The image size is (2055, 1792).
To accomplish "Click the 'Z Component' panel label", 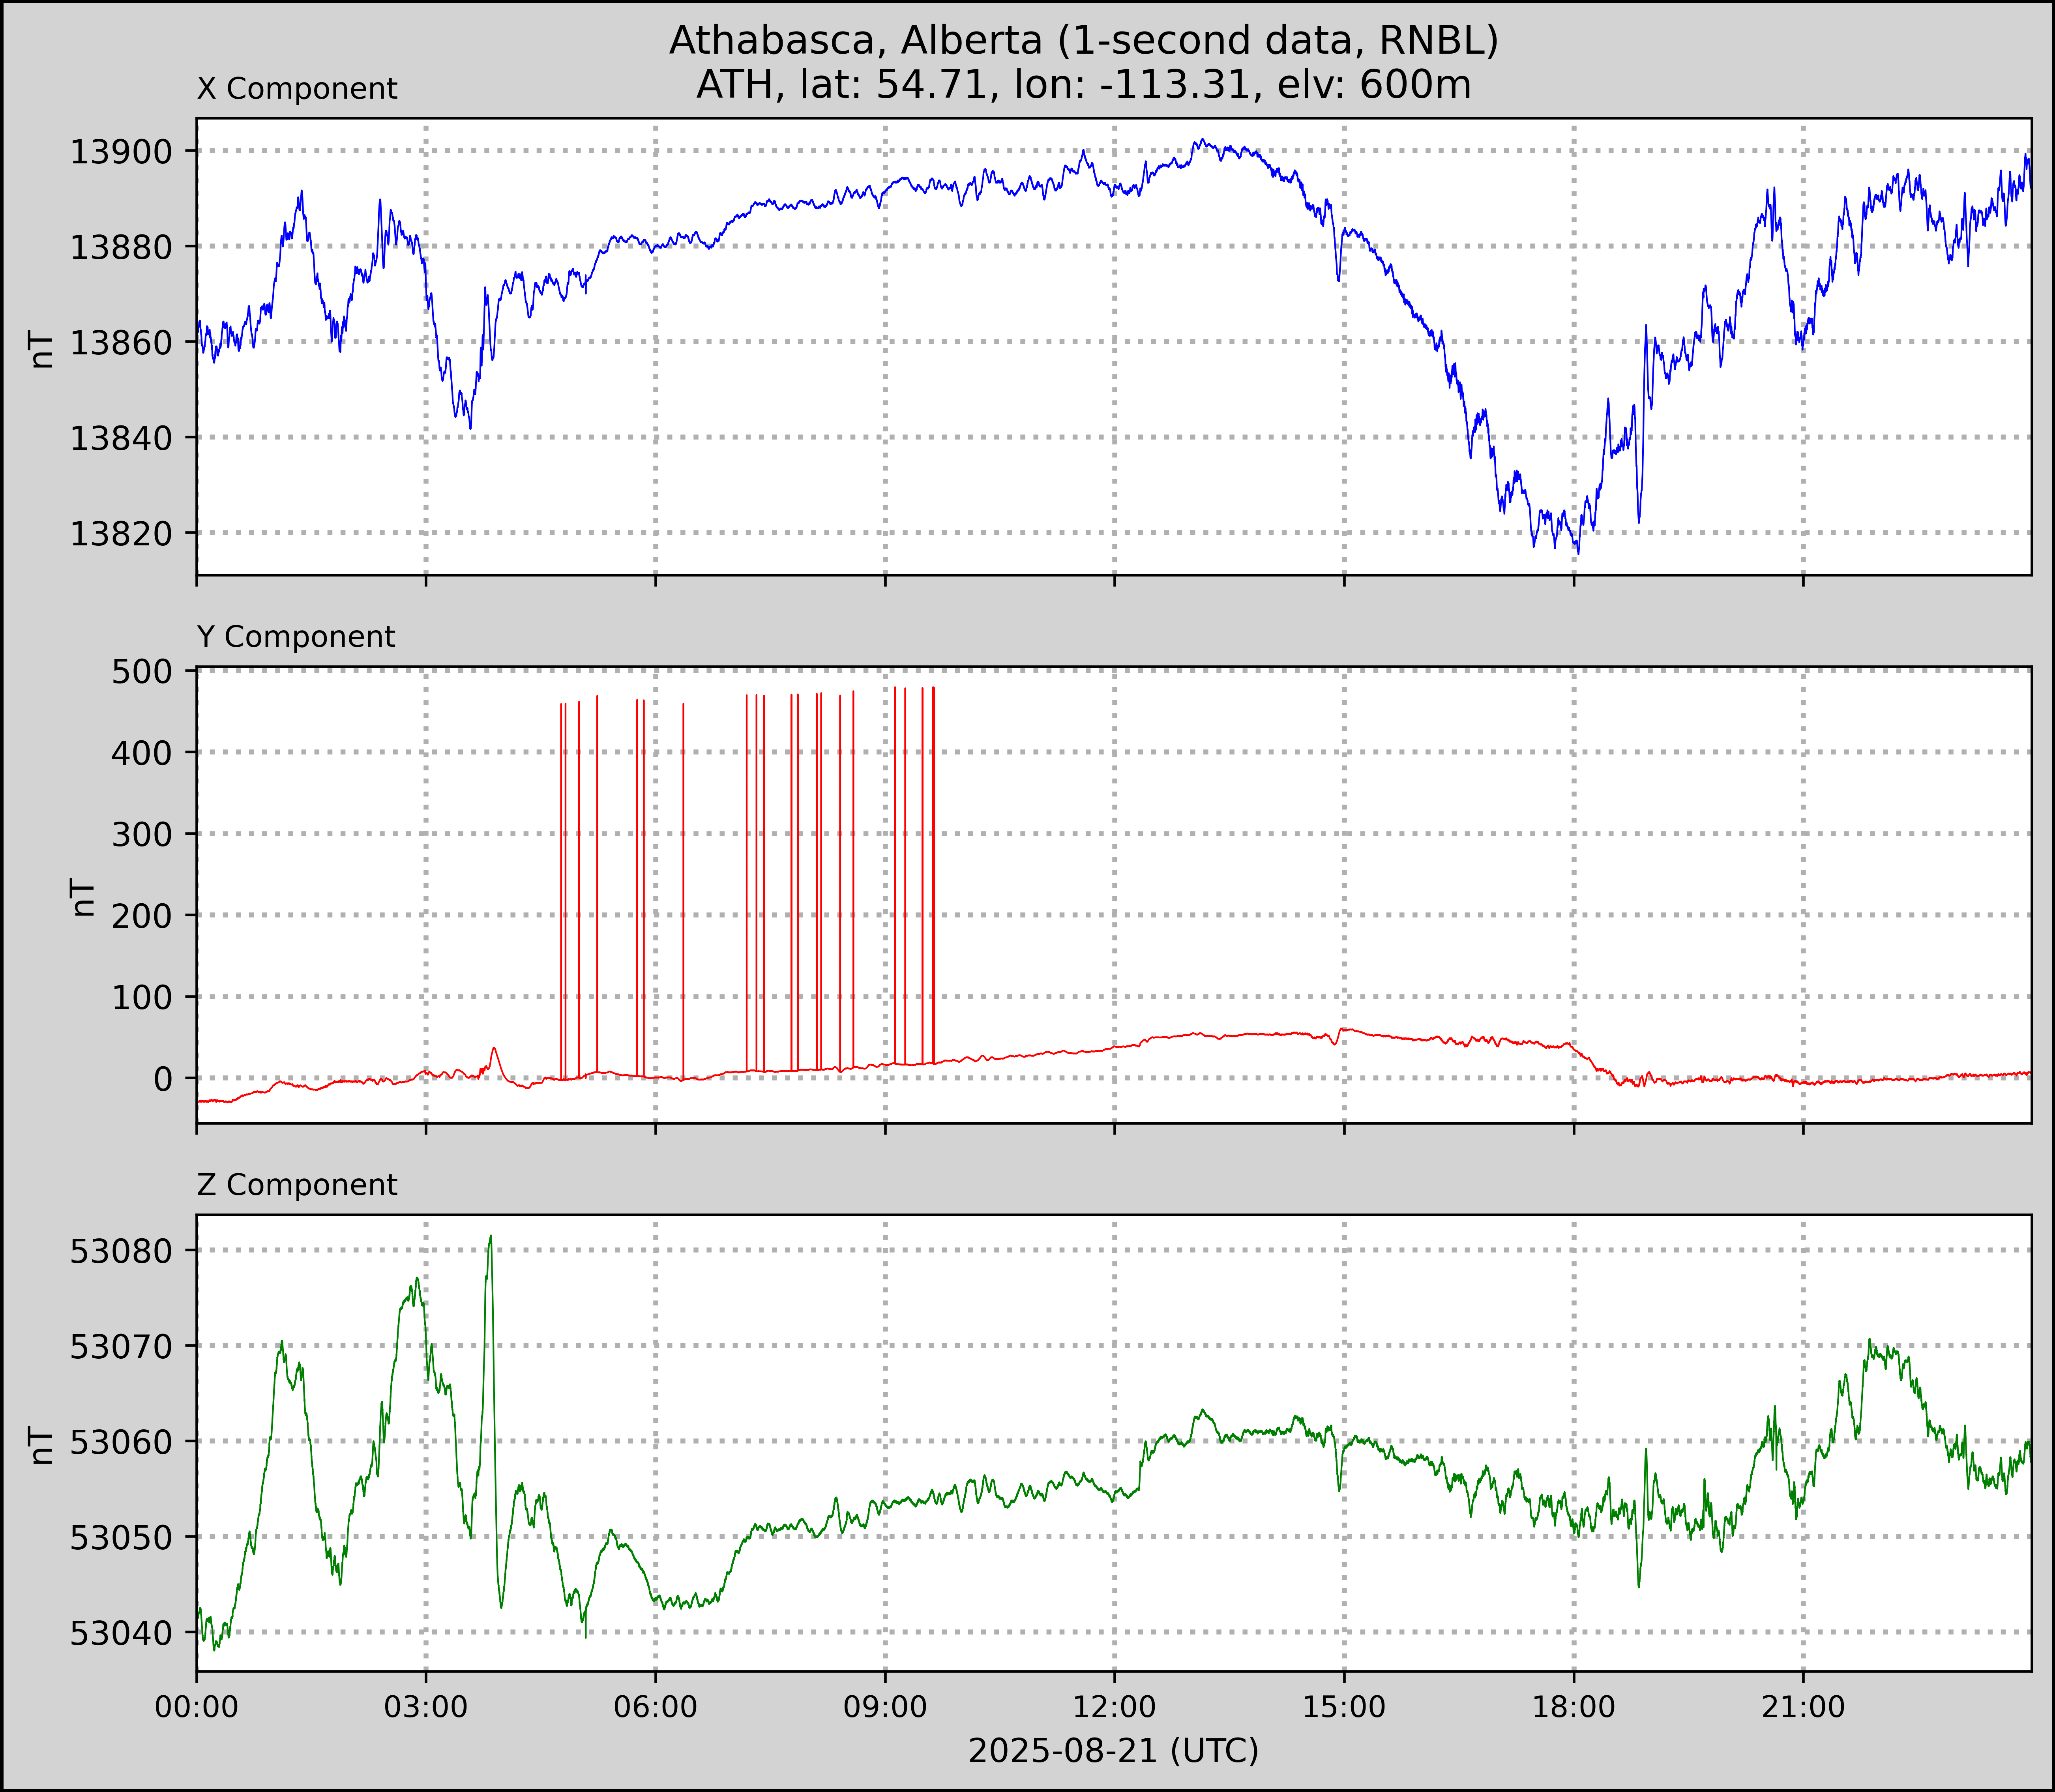I will pyautogui.click(x=297, y=1185).
